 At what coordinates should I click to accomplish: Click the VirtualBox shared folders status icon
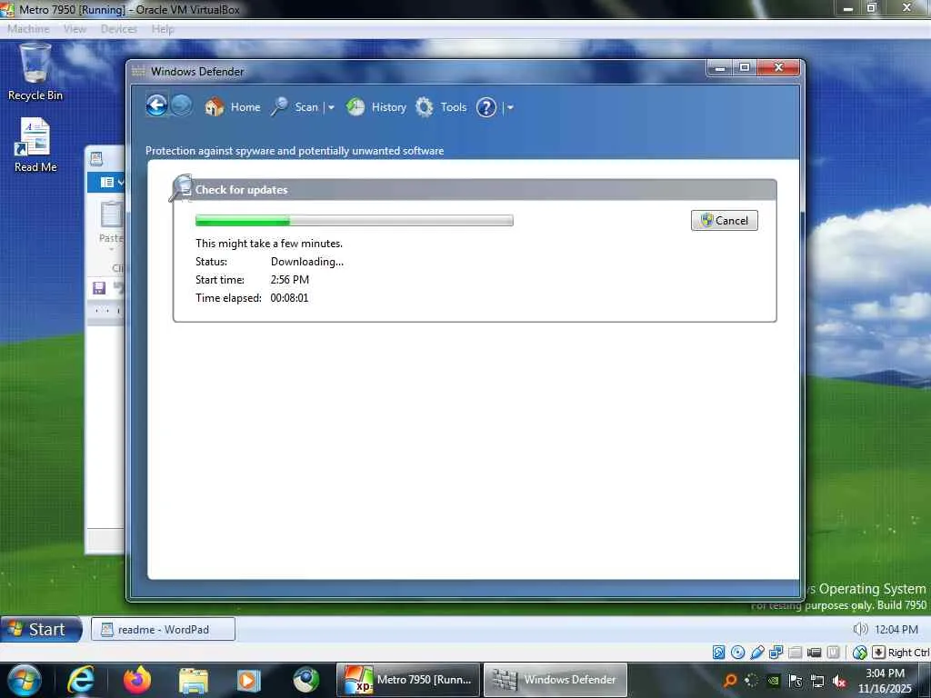pyautogui.click(x=795, y=653)
